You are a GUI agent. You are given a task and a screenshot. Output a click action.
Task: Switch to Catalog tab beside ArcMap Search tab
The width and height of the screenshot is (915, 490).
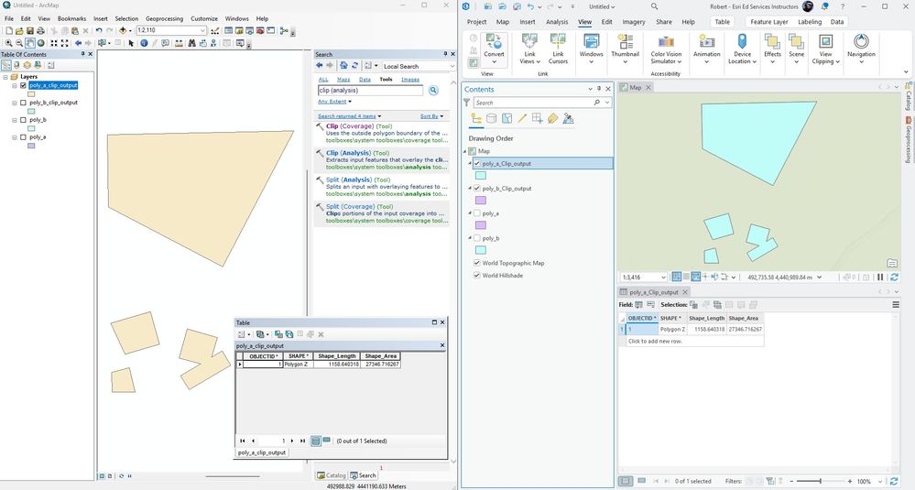pos(332,475)
